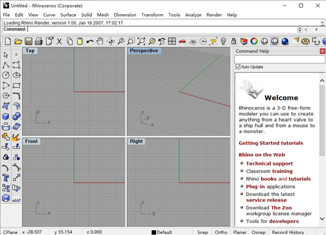
Task: Open the Perspective viewport title menu
Action: pos(144,51)
